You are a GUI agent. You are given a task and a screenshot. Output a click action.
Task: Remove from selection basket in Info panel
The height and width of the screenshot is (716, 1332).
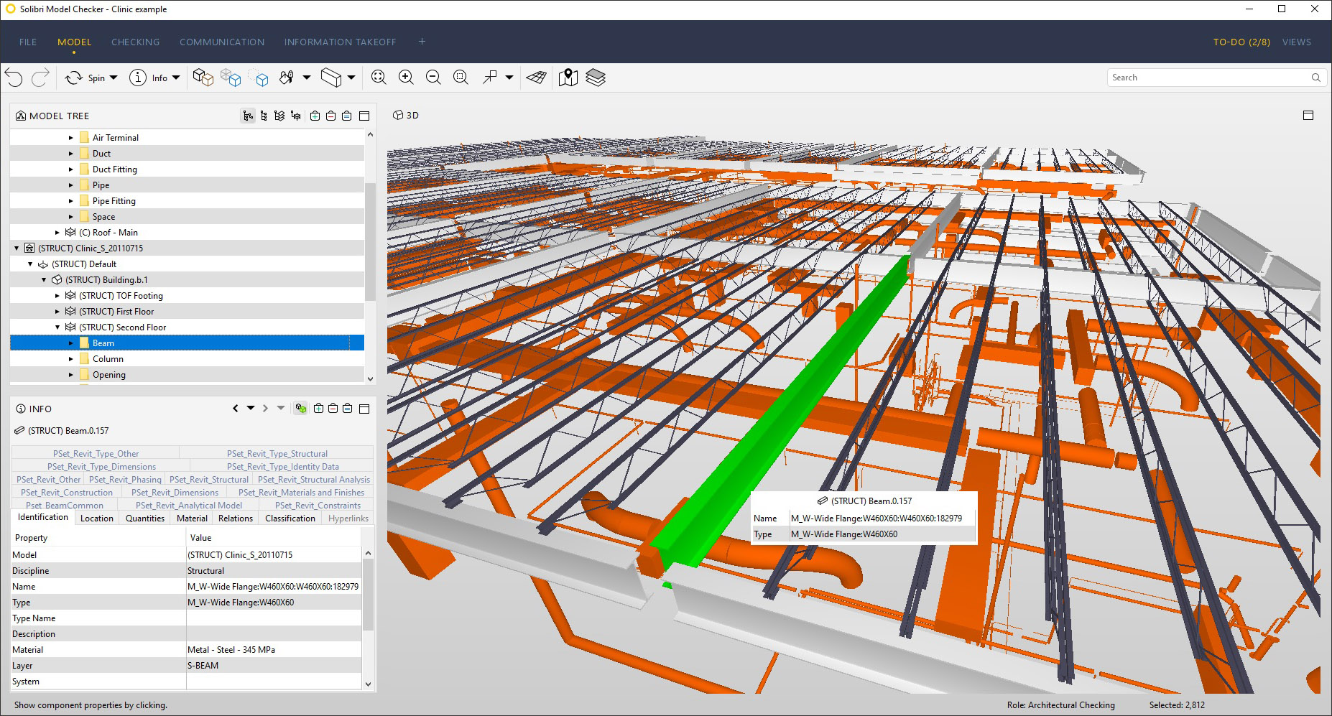(x=333, y=409)
